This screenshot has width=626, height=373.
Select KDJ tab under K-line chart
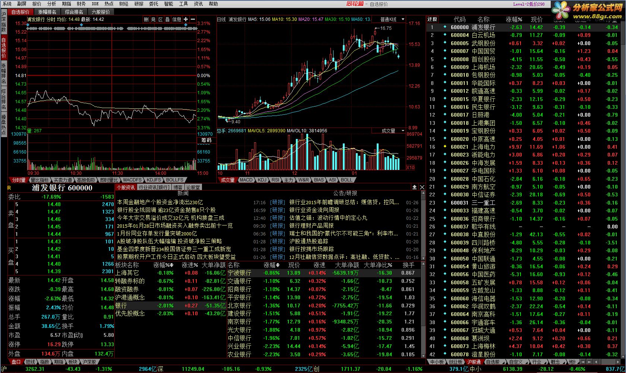tap(262, 180)
